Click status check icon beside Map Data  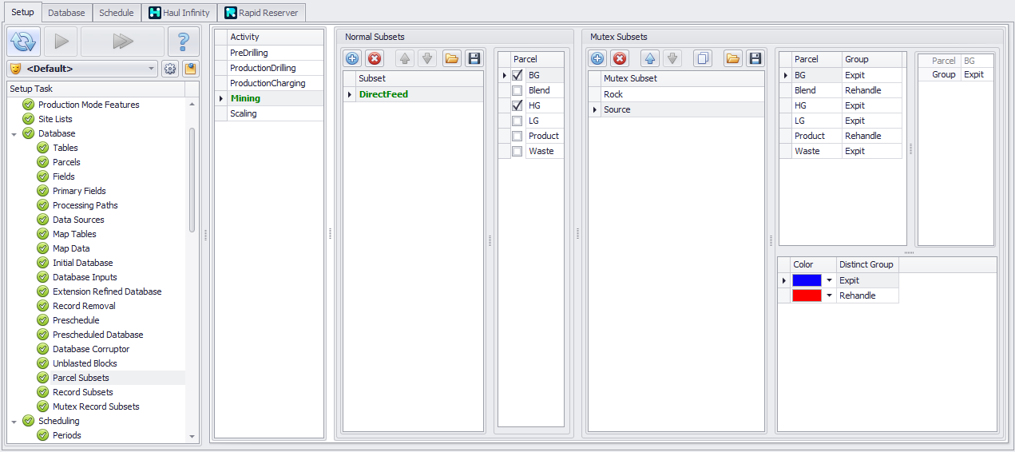click(x=43, y=248)
